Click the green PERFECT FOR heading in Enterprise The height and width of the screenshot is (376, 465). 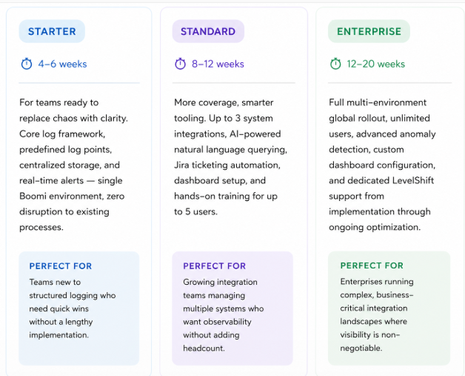[x=372, y=265]
